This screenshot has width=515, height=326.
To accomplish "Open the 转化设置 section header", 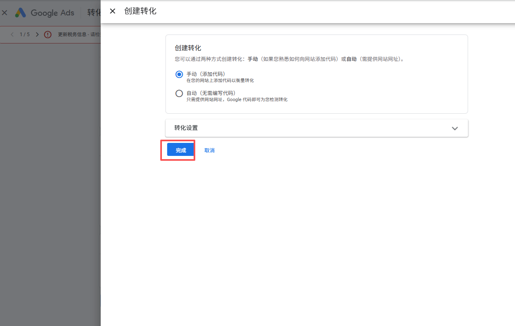I will pyautogui.click(x=186, y=128).
